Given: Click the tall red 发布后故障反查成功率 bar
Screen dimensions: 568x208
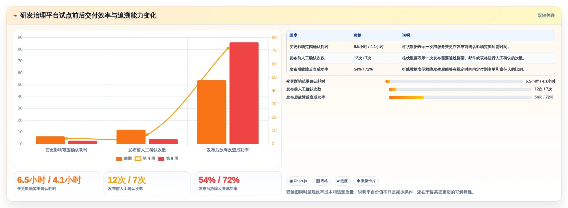Looking at the screenshot, I should pyautogui.click(x=244, y=93).
